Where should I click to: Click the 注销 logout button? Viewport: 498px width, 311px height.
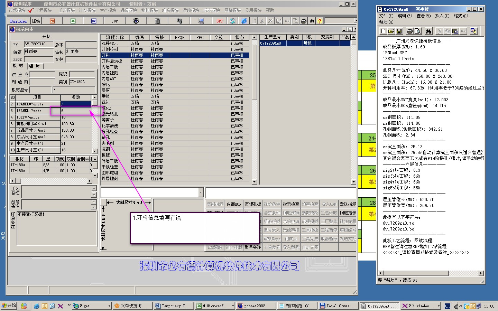coord(36,21)
